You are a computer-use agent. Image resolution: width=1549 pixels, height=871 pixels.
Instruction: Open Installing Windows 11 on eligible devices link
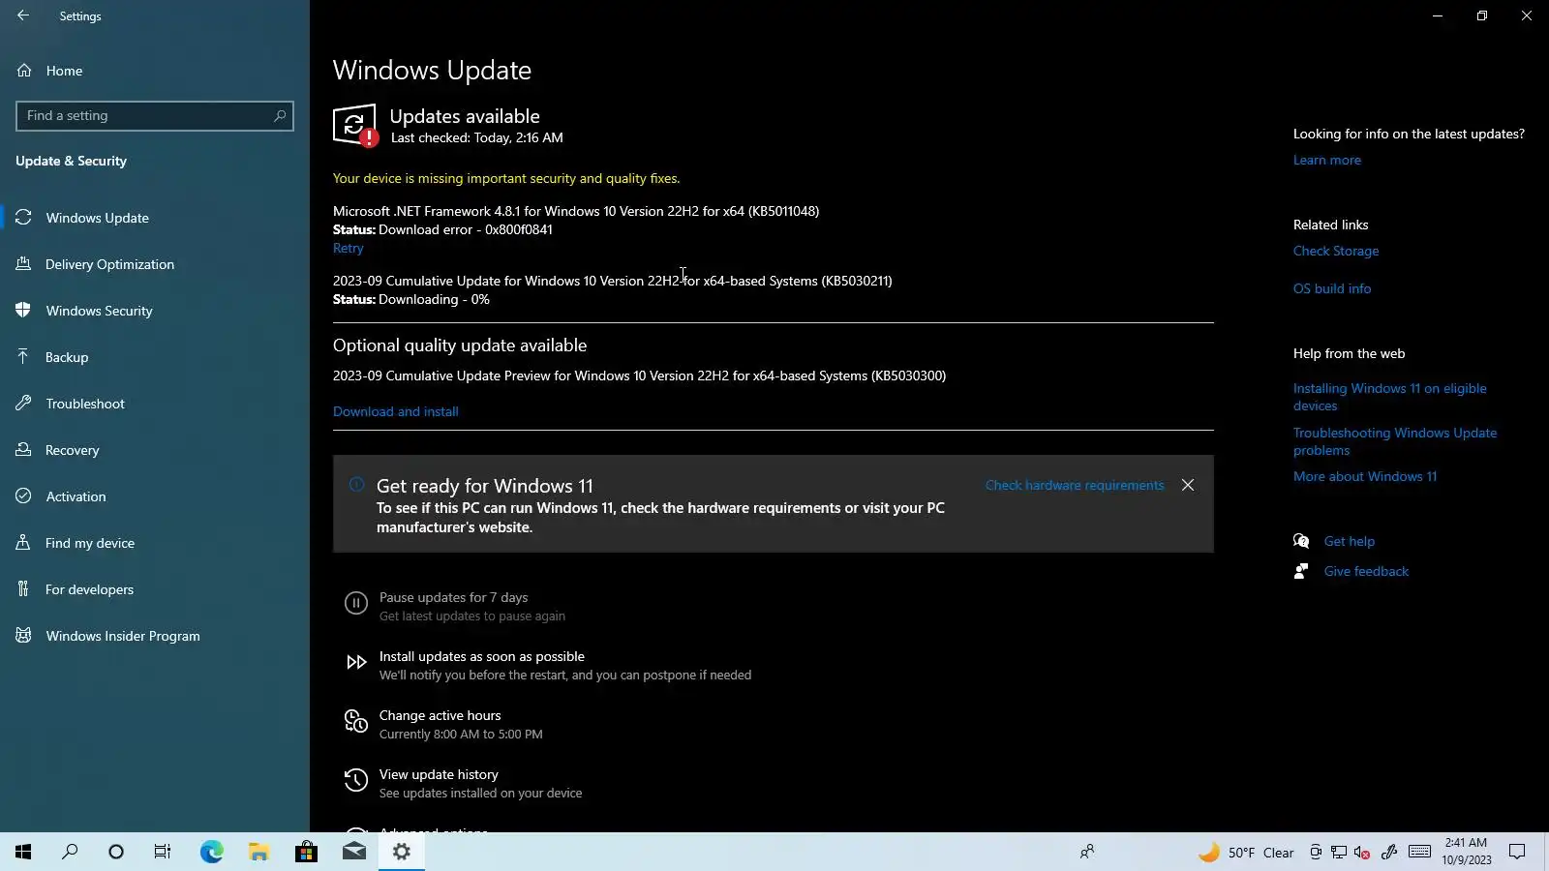tap(1390, 397)
